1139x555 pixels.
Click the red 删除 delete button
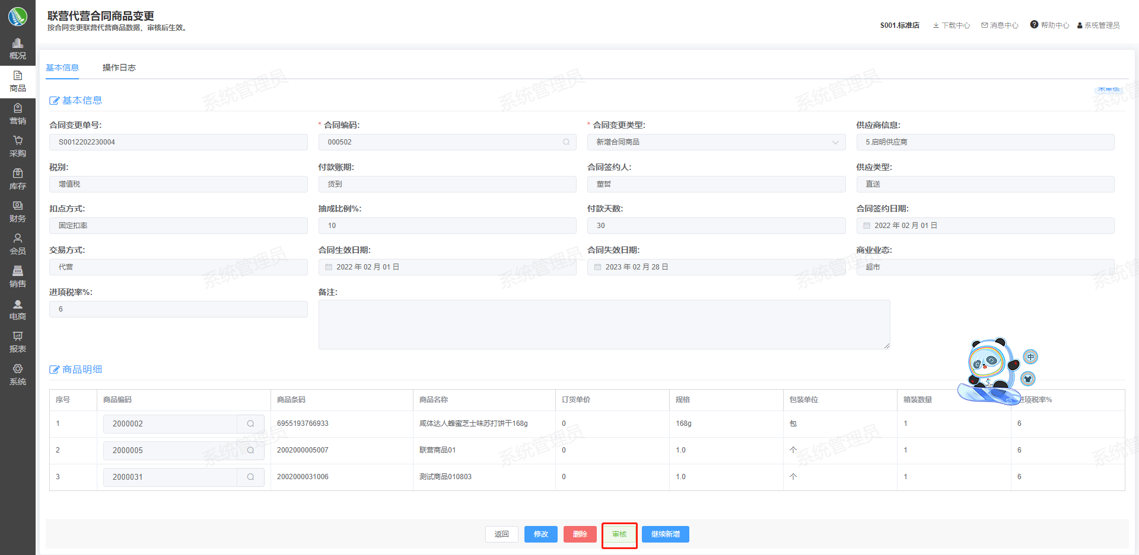580,534
